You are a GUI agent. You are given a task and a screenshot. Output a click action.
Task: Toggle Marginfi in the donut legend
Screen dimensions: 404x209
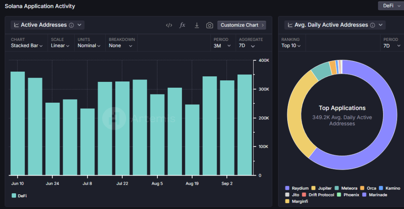(x=297, y=201)
